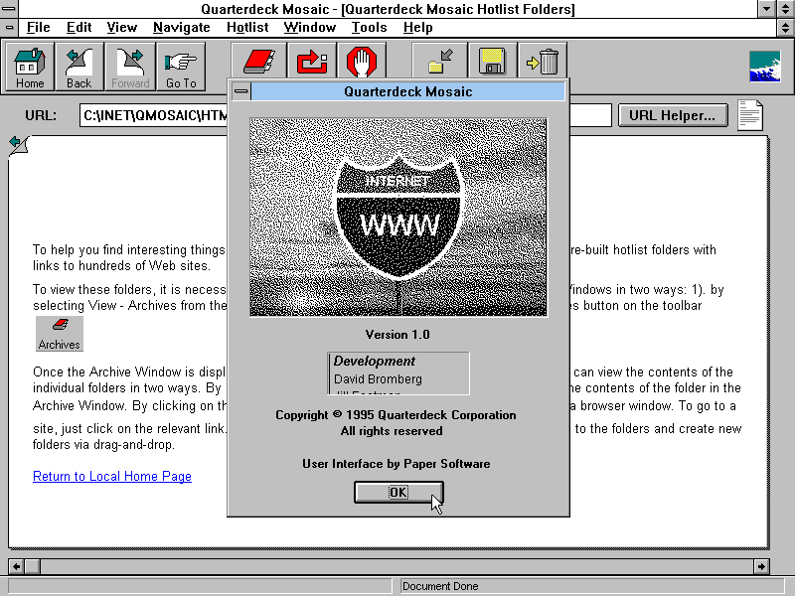795x596 pixels.
Task: Open the application window control menu box
Action: [9, 9]
